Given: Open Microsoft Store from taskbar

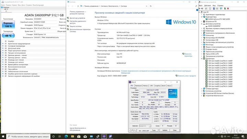Looking at the screenshot, I should pos(79,136).
